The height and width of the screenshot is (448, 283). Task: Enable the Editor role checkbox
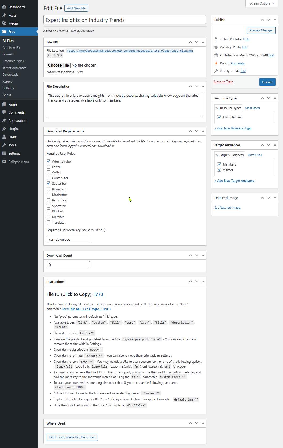(48, 167)
